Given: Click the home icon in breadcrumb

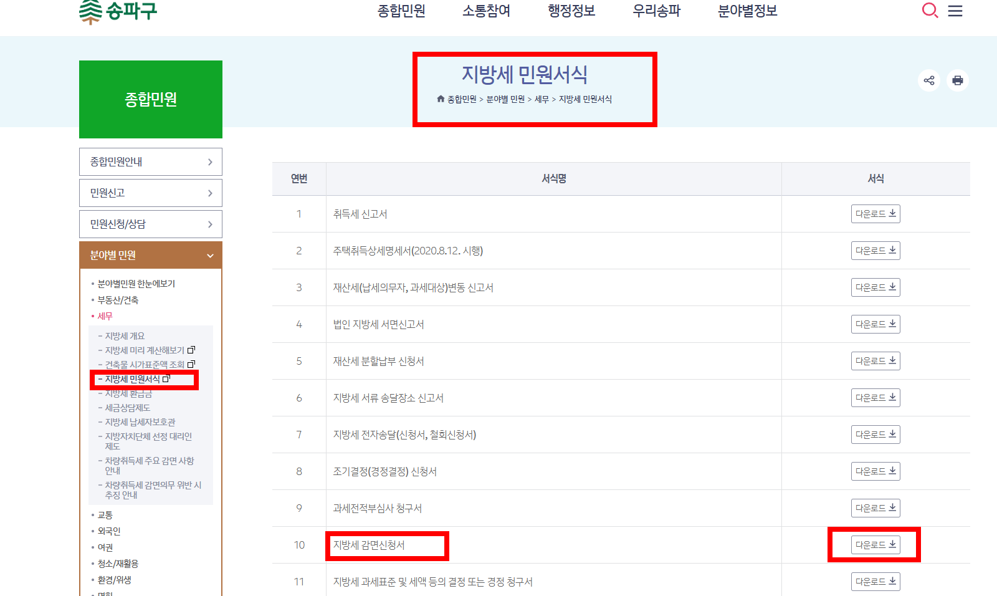Looking at the screenshot, I should pyautogui.click(x=441, y=99).
